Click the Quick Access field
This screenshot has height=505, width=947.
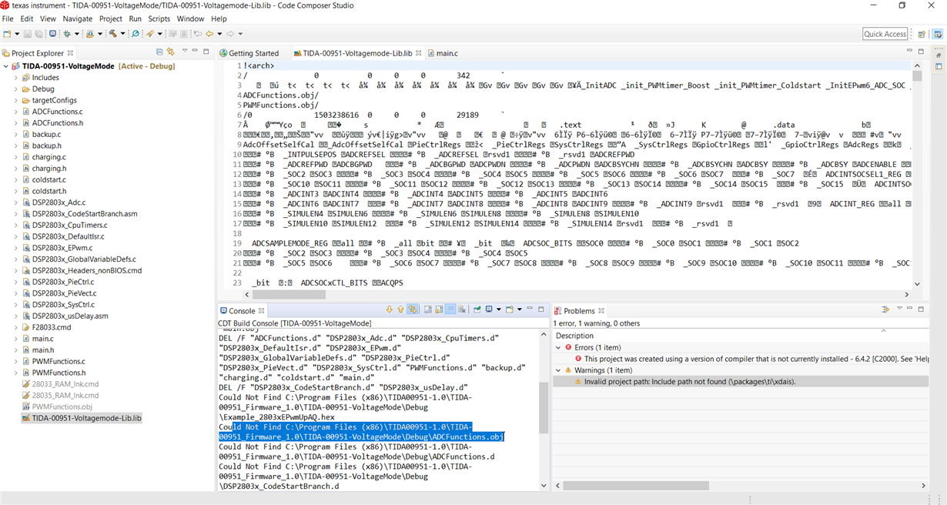[x=885, y=34]
